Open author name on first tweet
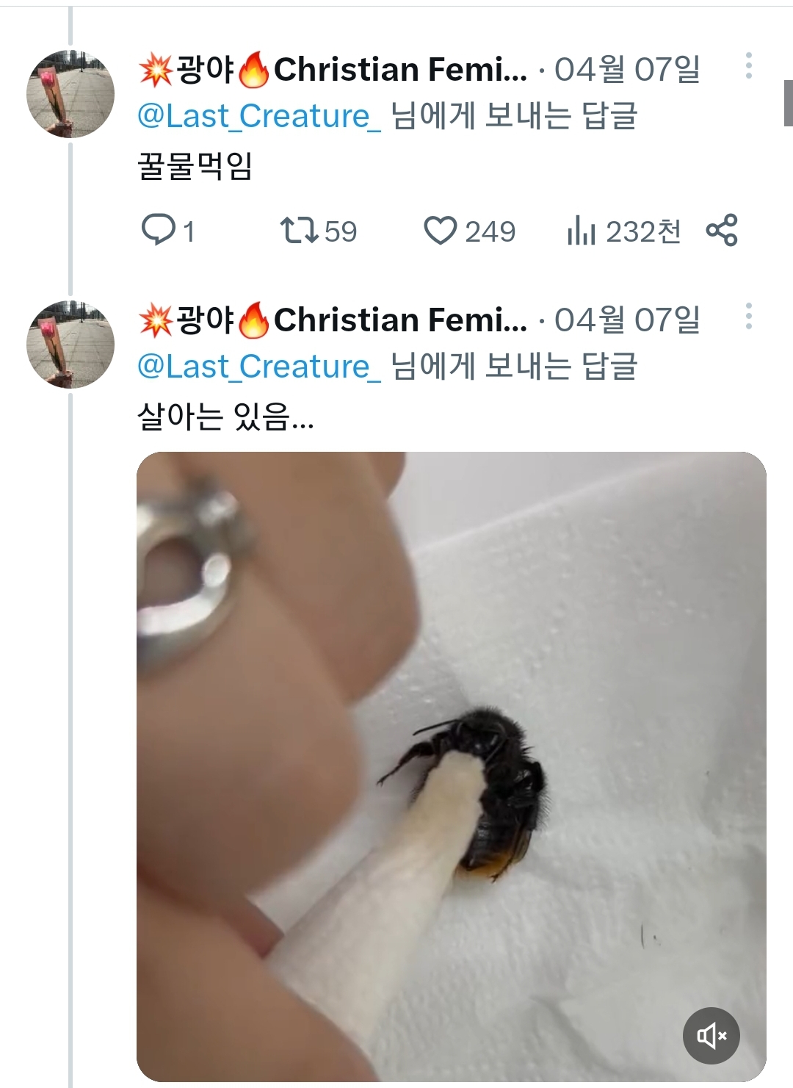The image size is (793, 1088). pyautogui.click(x=333, y=70)
